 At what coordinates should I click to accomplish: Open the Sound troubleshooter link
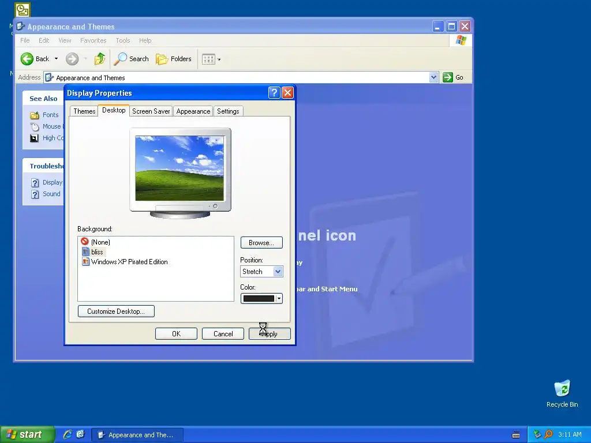[51, 194]
